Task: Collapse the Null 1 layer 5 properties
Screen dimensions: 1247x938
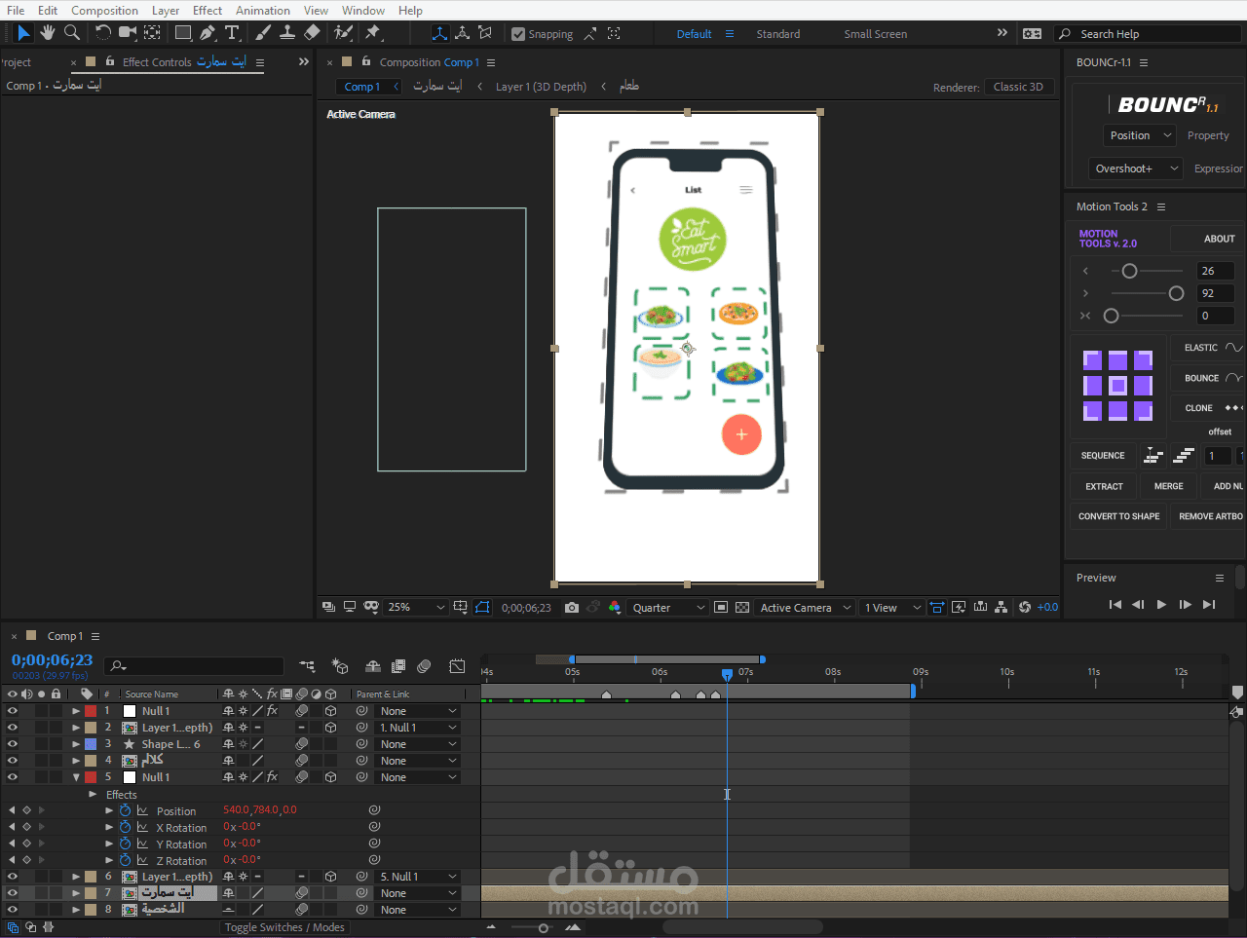Action: tap(76, 777)
